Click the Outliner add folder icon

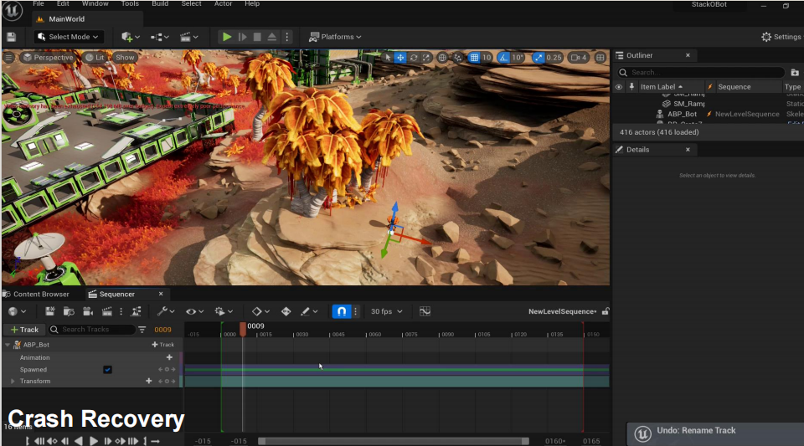click(x=794, y=73)
